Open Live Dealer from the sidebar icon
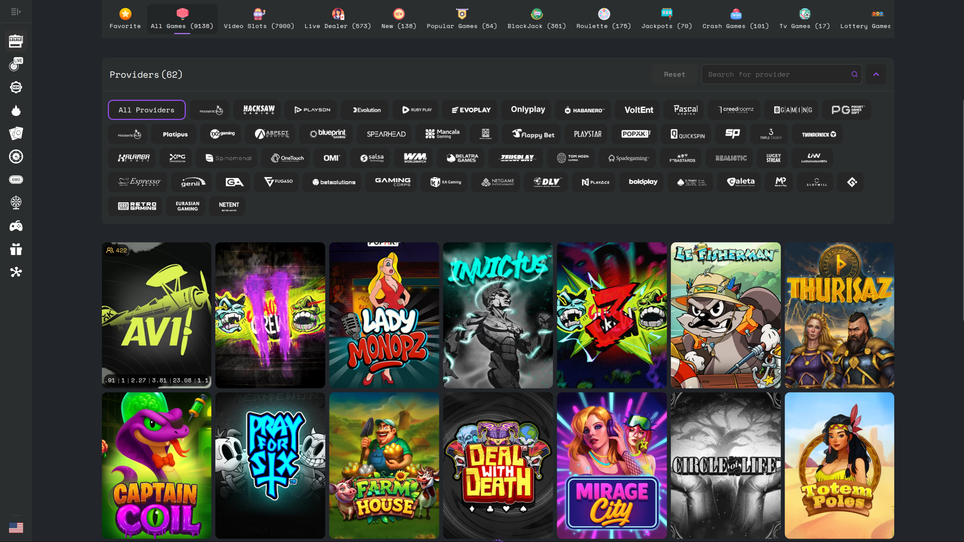This screenshot has width=964, height=542. click(x=16, y=64)
